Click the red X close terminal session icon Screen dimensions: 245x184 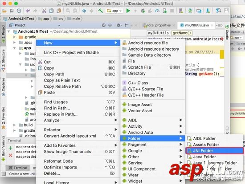tap(11, 155)
